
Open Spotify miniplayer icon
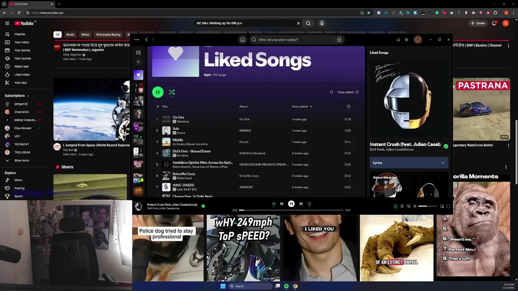click(442, 206)
